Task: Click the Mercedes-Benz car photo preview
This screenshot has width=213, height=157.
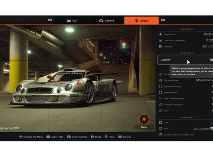Action: pos(78,78)
